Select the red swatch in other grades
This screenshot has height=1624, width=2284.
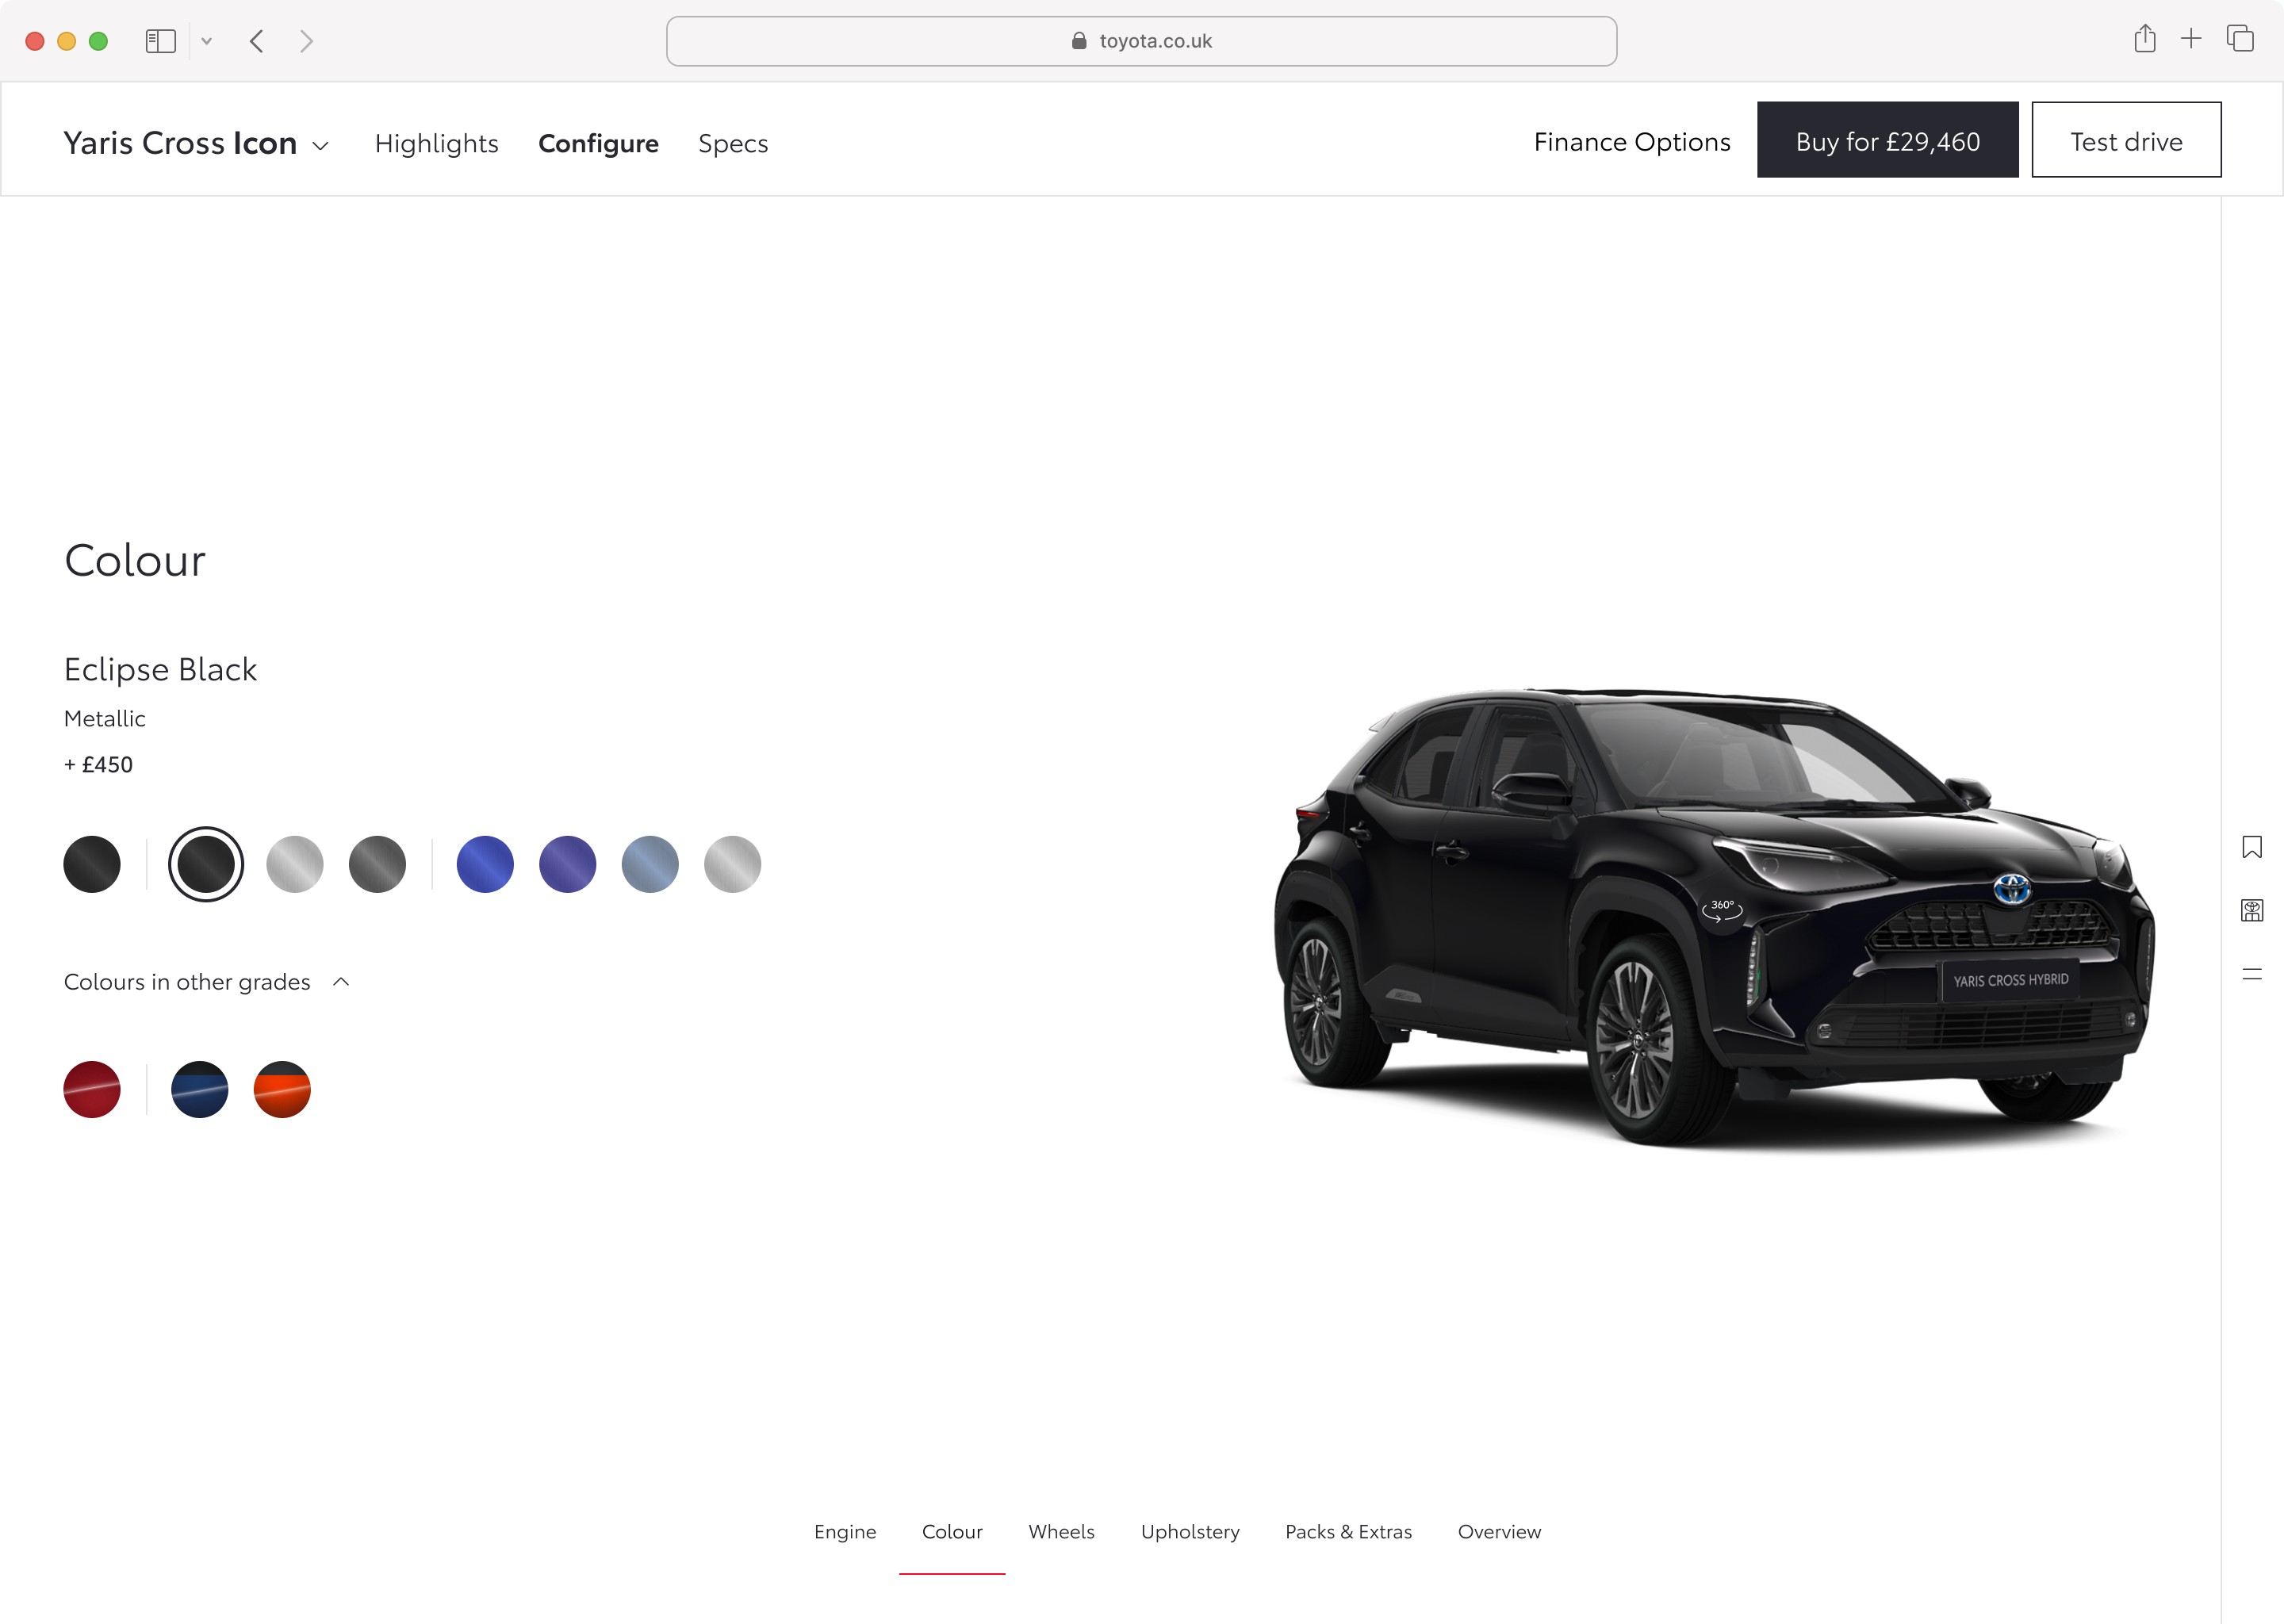click(92, 1089)
